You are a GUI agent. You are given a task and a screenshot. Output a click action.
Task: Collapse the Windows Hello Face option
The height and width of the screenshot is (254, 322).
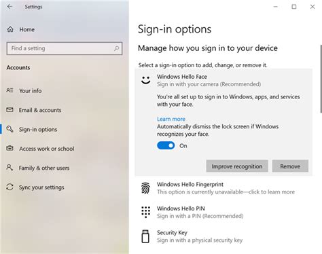tap(223, 80)
